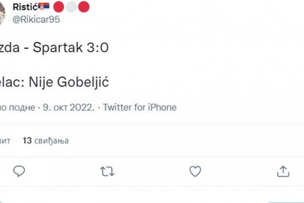The width and height of the screenshot is (304, 203).
Task: Click the reply speech bubble icon
Action: tap(19, 171)
